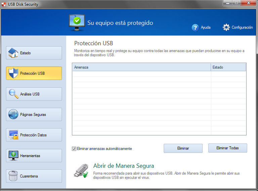The width and height of the screenshot is (258, 191).
Task: Click the Protección USB page heading
Action: 94,43
